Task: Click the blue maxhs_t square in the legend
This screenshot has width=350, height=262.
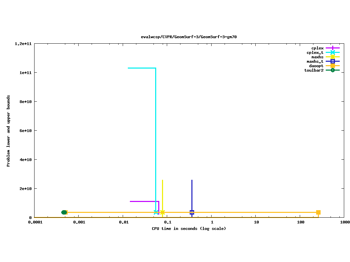Action: pyautogui.click(x=333, y=61)
